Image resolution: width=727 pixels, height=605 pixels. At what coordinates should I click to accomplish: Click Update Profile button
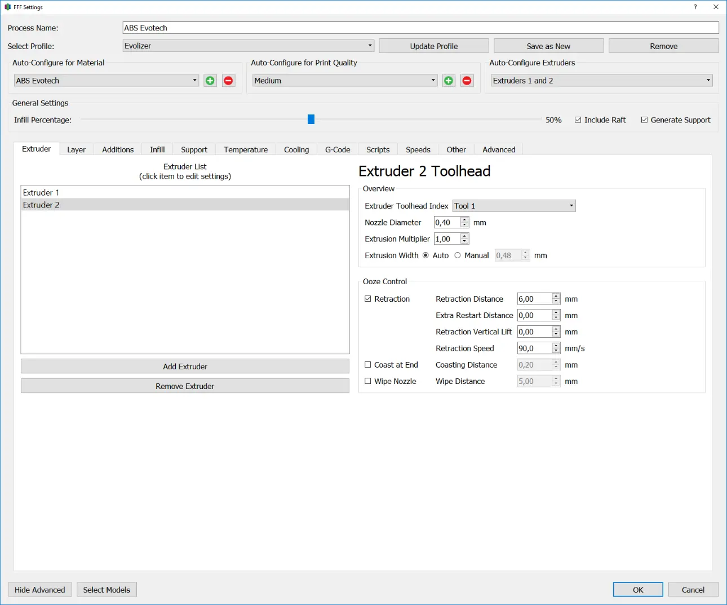pos(434,46)
